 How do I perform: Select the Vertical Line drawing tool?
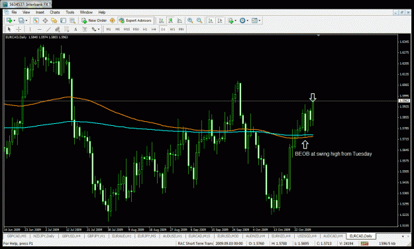click(30, 29)
